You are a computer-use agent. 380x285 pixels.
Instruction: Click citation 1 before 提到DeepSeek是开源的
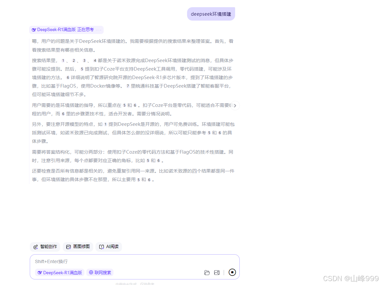tap(105, 125)
